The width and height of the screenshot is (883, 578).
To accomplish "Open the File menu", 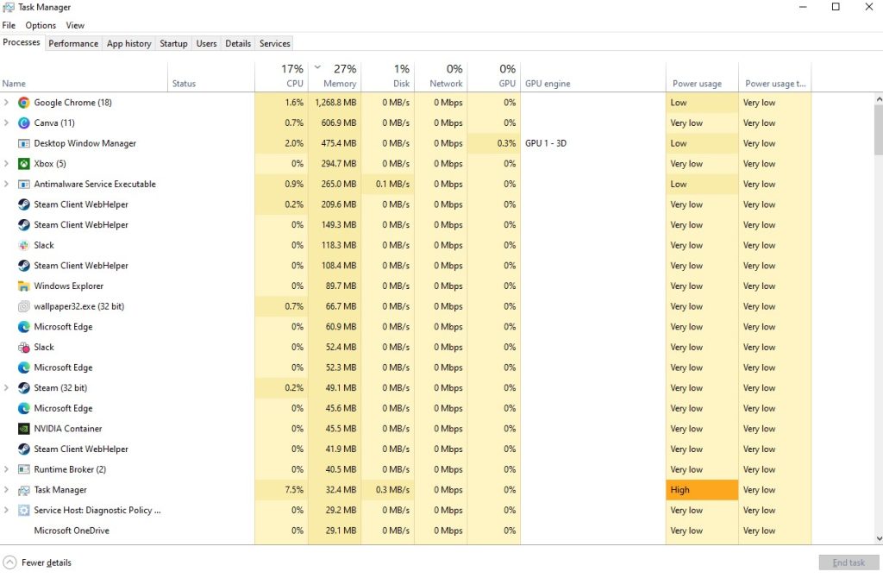I will coord(9,25).
